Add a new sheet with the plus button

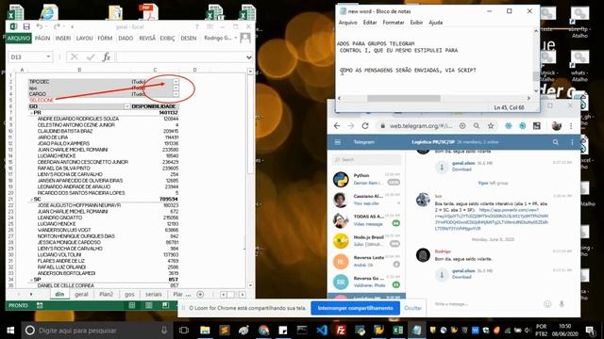click(x=200, y=295)
